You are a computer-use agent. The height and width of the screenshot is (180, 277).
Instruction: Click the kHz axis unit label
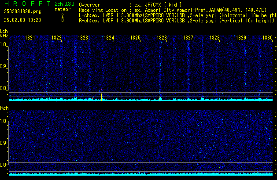(4, 36)
